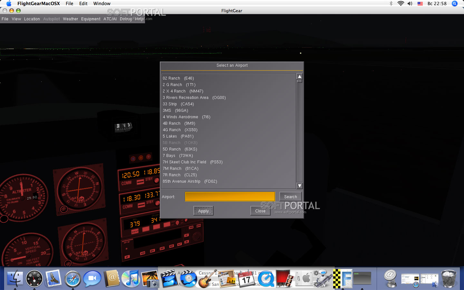Open iDVD from the dock
Screen dimensions: 464x290
pos(188,278)
